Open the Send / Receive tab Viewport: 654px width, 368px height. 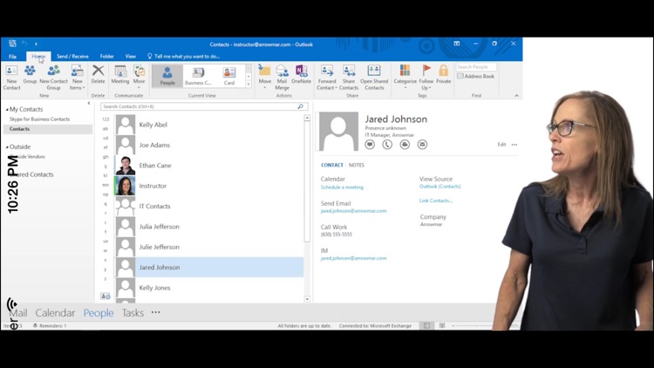click(72, 57)
